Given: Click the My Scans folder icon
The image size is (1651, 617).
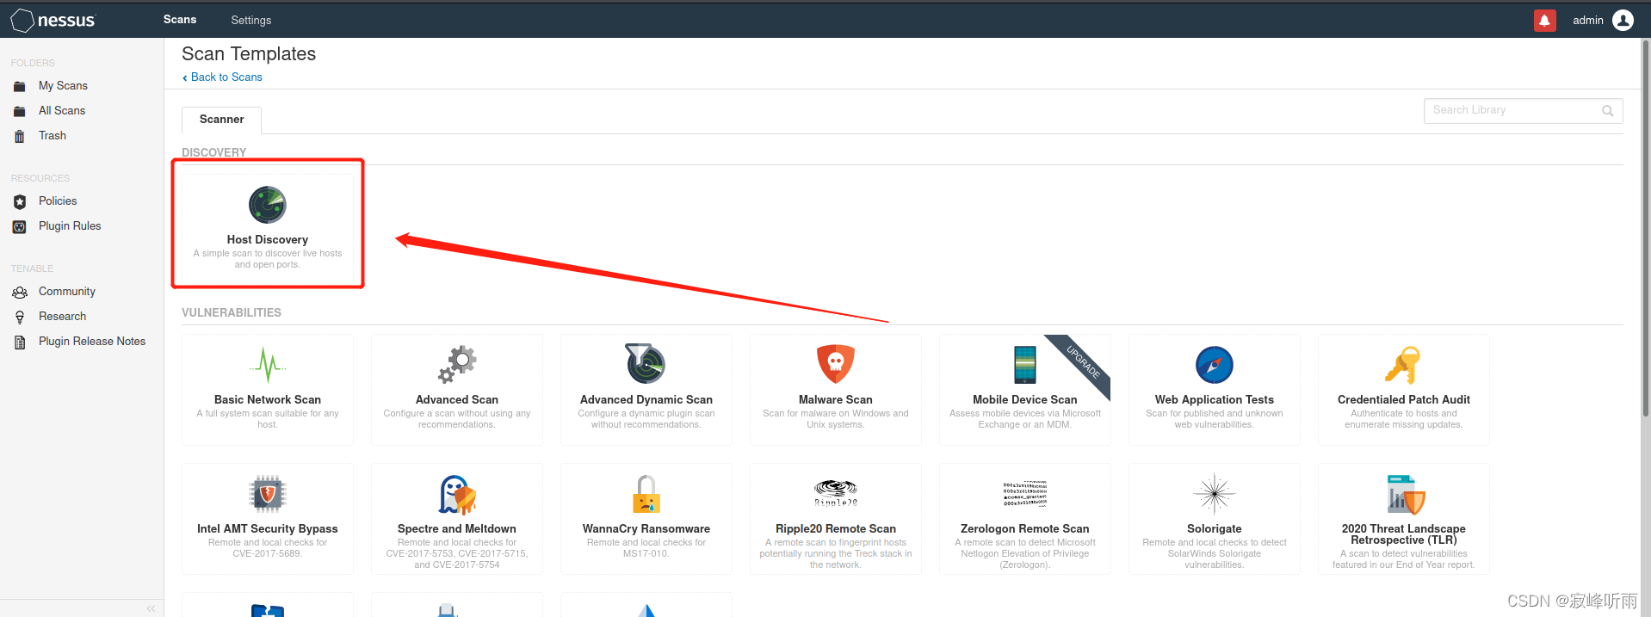Looking at the screenshot, I should point(20,86).
